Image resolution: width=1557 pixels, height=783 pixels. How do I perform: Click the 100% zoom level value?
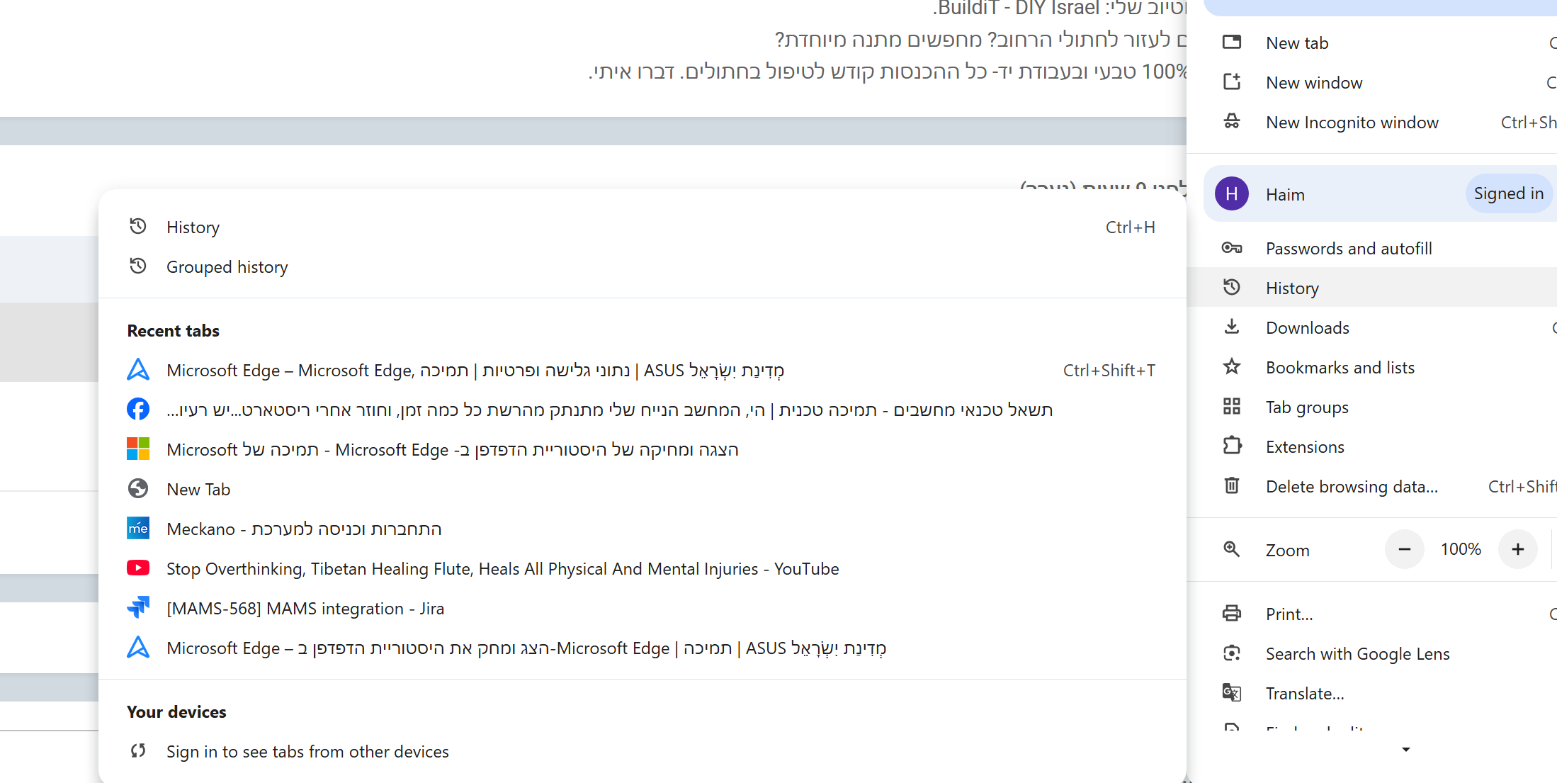point(1461,549)
